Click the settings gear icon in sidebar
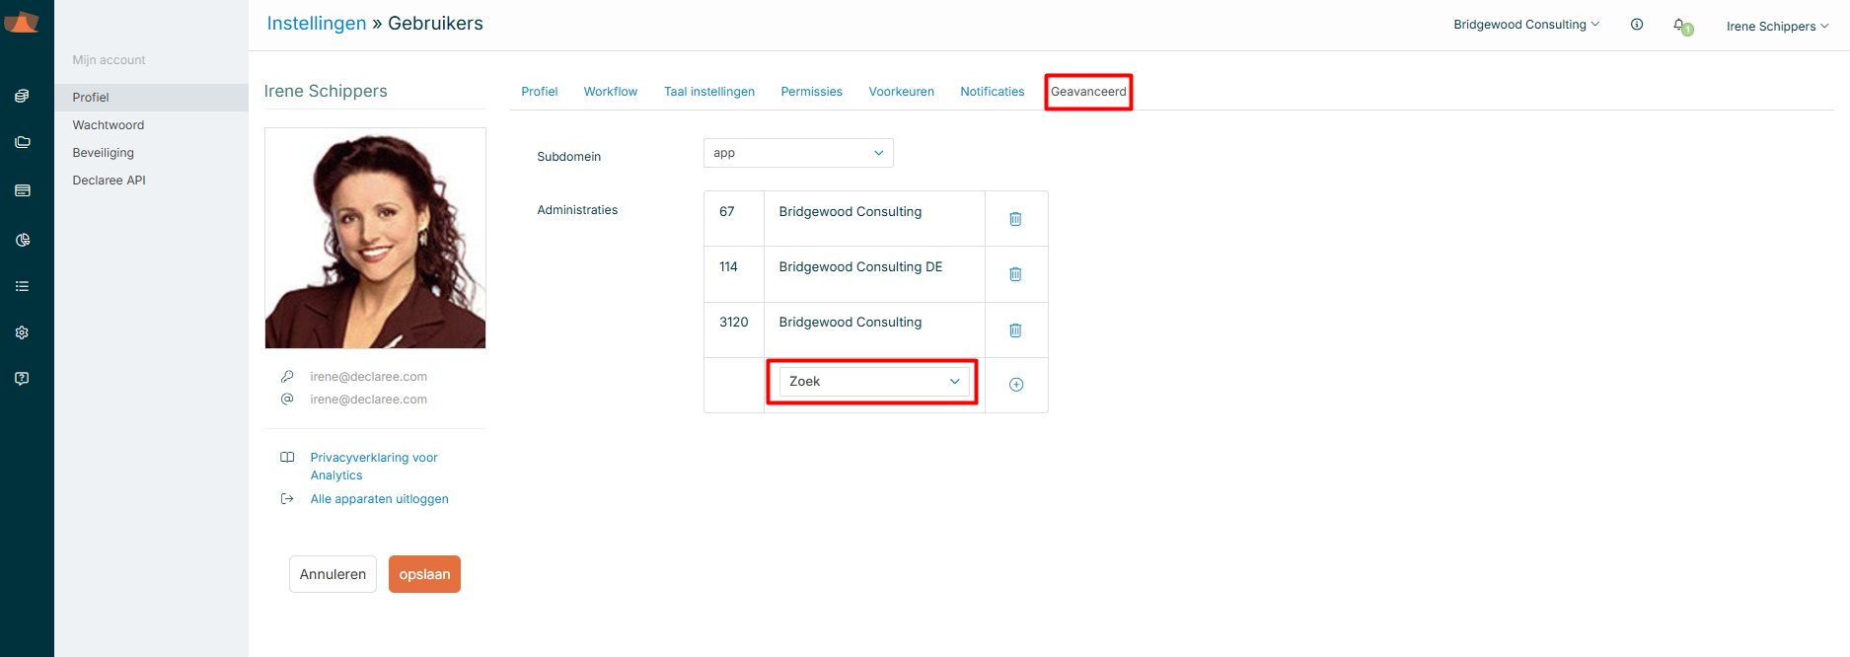The height and width of the screenshot is (657, 1850). [22, 332]
